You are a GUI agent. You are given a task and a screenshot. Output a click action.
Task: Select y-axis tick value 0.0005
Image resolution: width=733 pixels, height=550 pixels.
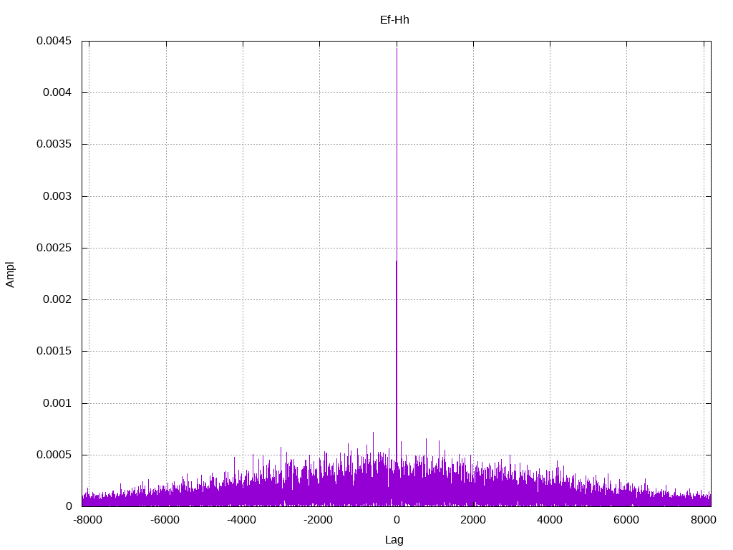(x=54, y=455)
